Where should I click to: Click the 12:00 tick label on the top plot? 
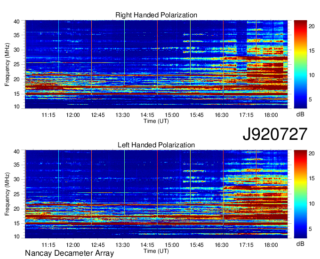73,115
